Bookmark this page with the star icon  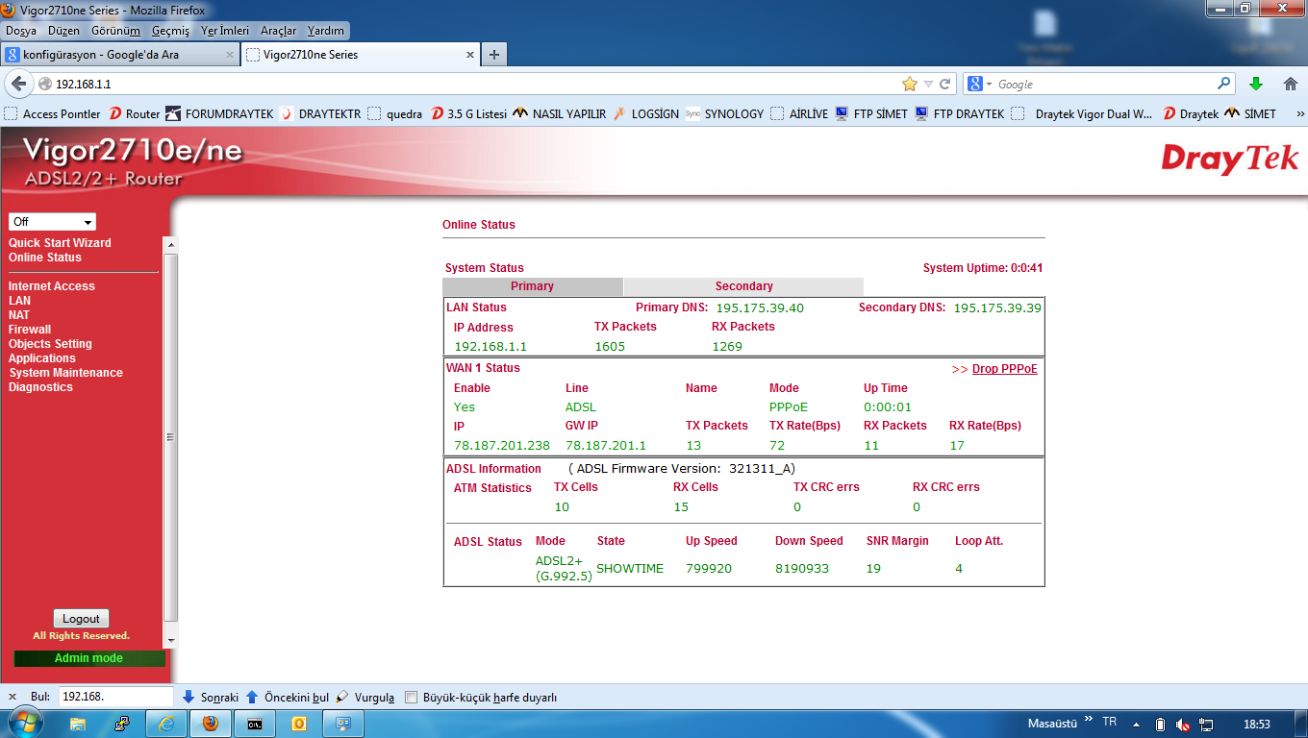(909, 84)
